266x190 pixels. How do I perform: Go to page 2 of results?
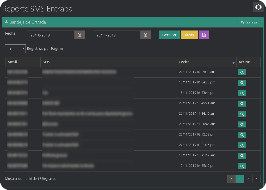click(248, 179)
